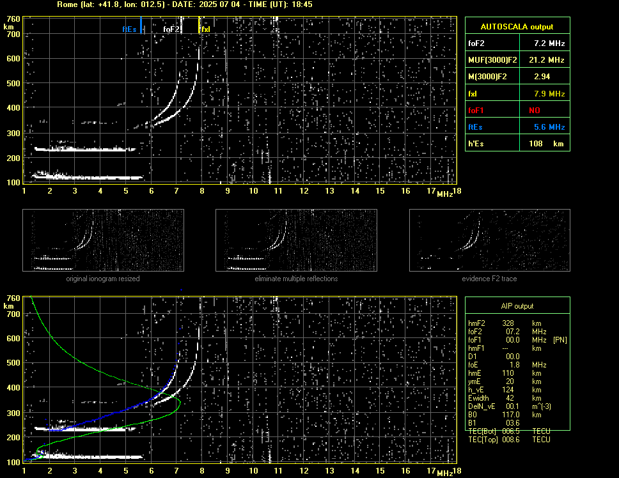
Task: Click the 'AIP output' header
Action: (517, 306)
